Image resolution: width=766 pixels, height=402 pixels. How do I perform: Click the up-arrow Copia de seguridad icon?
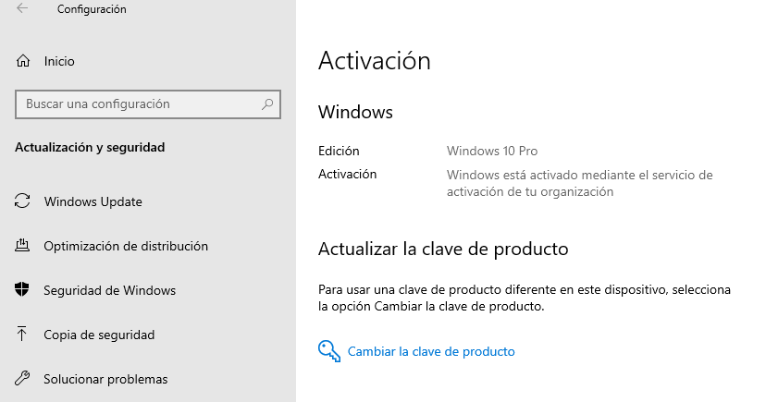coord(23,335)
